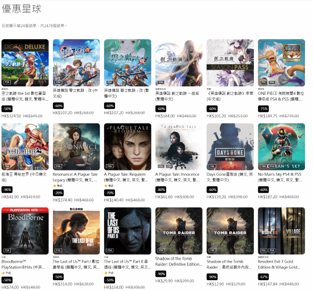The height and width of the screenshot is (291, 313).
Task: Open the 創之軌跡 Season Pass cover
Action: coord(230,63)
